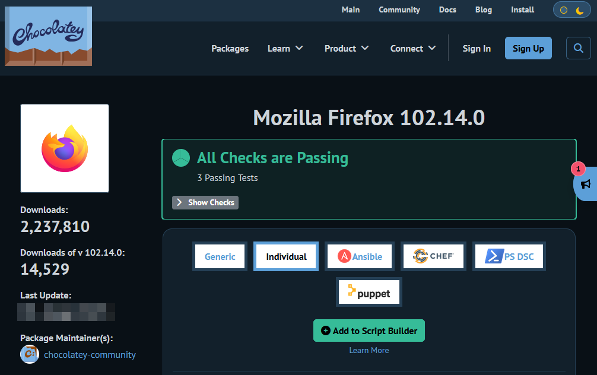Click the total downloads count 2,237,810
Image resolution: width=597 pixels, height=375 pixels.
55,227
